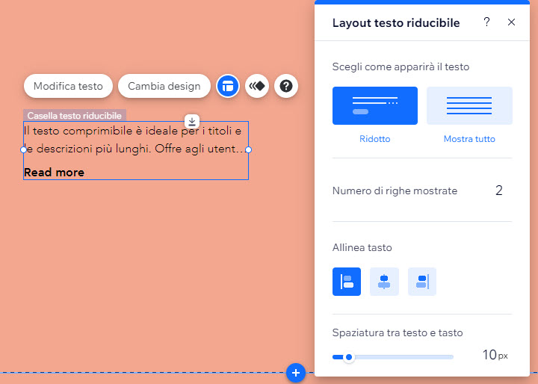Close the Layout testo riducibile panel

click(511, 22)
